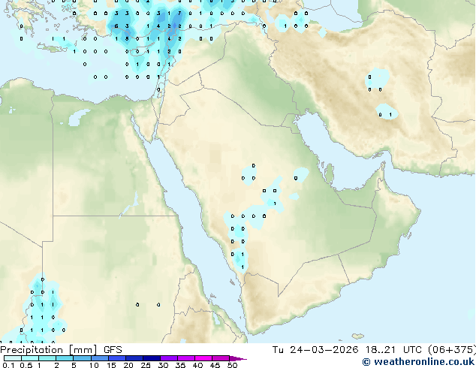Click the 35 to 40 mm legend swatch
476x368 pixels.
(x=186, y=358)
